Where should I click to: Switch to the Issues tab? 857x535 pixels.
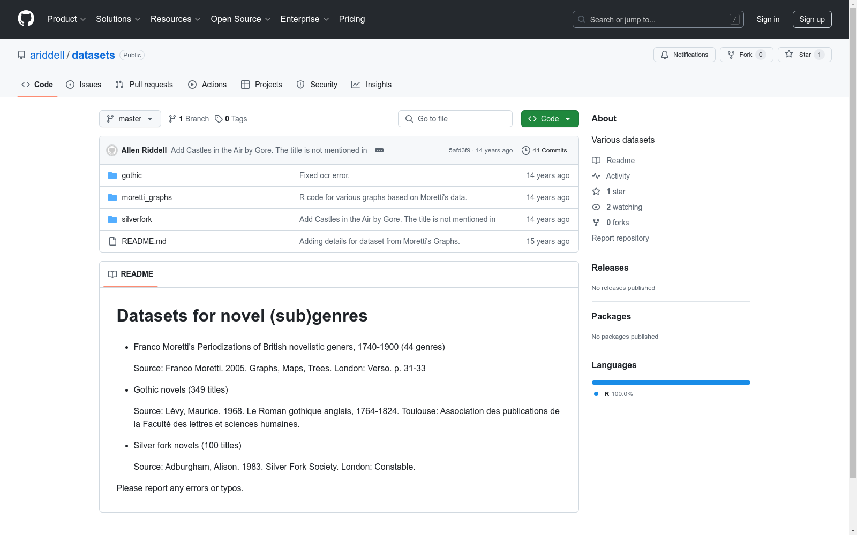[84, 85]
